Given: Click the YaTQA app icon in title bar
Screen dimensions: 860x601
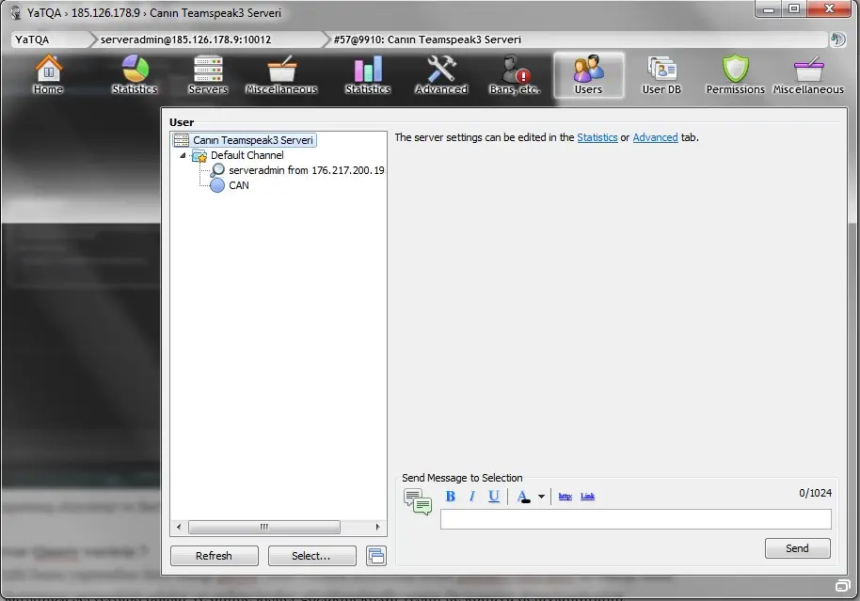Looking at the screenshot, I should coord(16,12).
